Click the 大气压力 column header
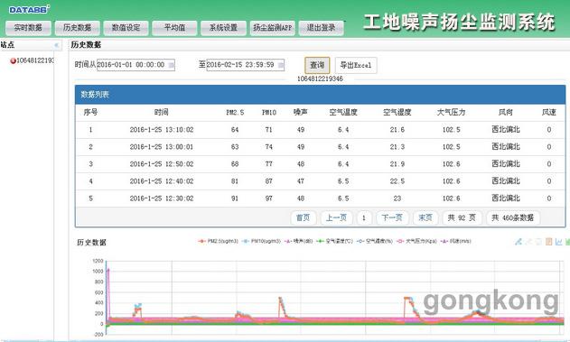 click(451, 113)
